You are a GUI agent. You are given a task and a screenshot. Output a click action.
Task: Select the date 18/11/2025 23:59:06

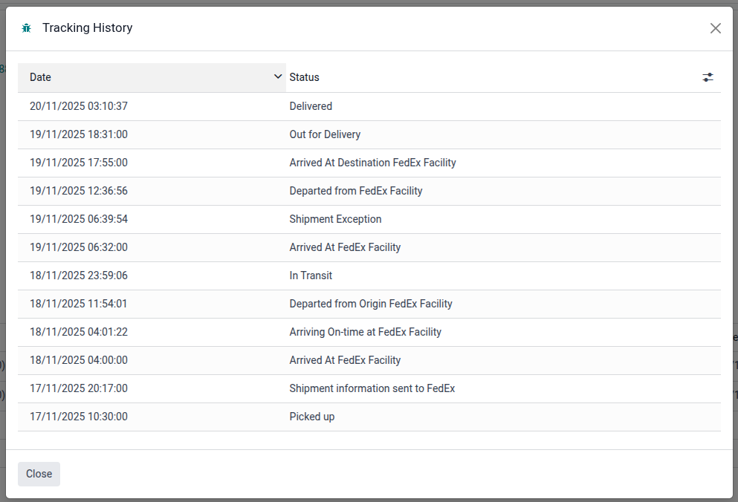[x=79, y=276]
